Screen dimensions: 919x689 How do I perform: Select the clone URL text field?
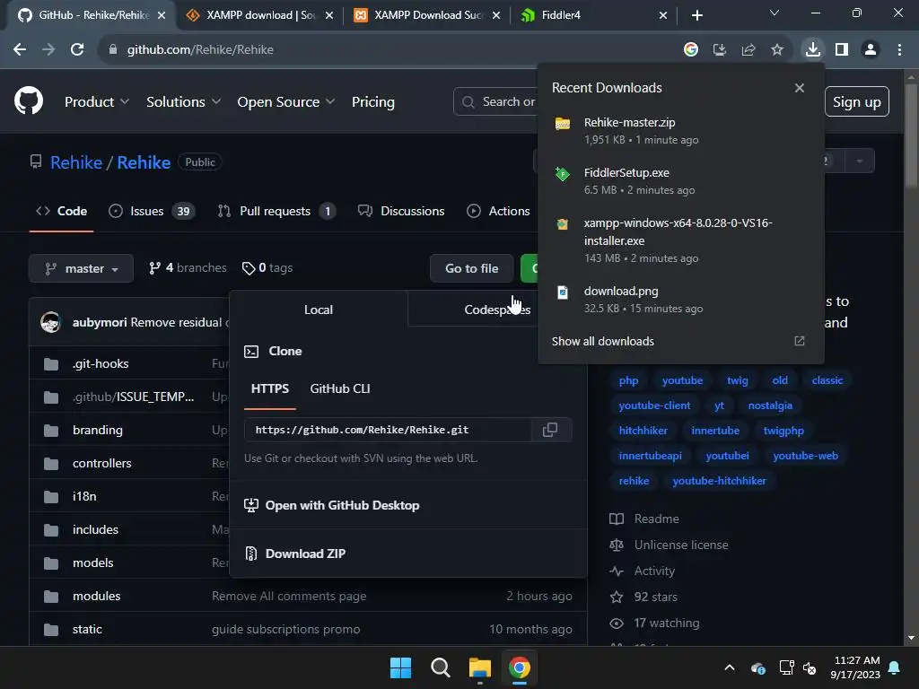388,430
